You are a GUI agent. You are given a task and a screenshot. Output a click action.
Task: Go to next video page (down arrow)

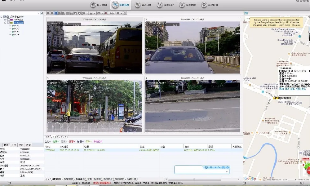(79, 13)
